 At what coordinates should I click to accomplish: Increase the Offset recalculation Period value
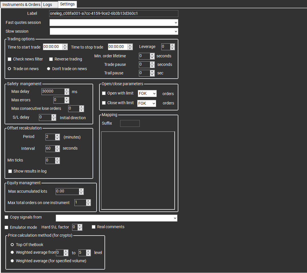57,135
